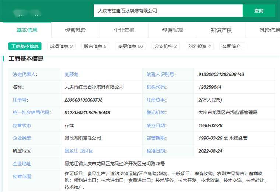Screen dimensions: 280x192
Task: Click the 查询 search button
Action: pos(259,11)
